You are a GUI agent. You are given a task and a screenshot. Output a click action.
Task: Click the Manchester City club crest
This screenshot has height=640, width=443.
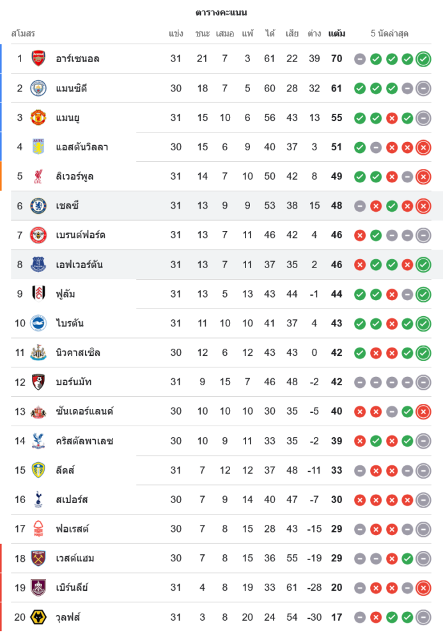[x=38, y=88]
